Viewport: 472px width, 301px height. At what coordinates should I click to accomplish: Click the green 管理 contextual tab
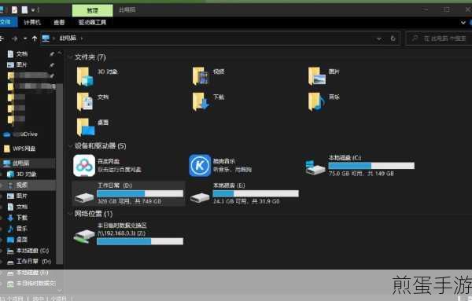coord(92,10)
